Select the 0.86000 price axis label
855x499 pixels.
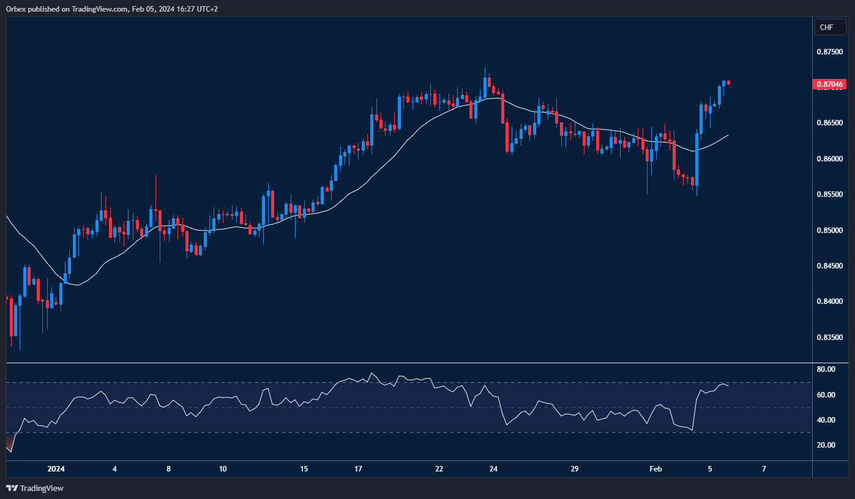coord(830,159)
